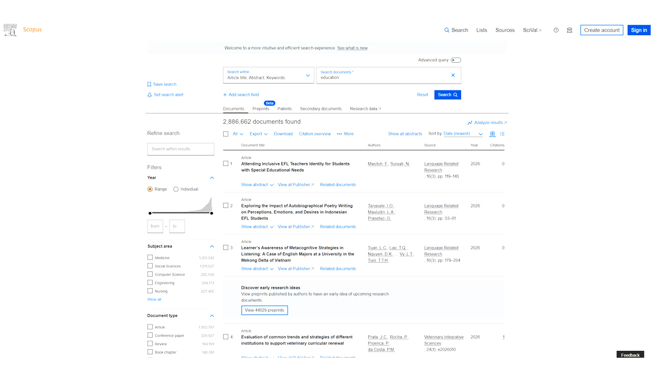Click the blue Search button

[447, 95]
